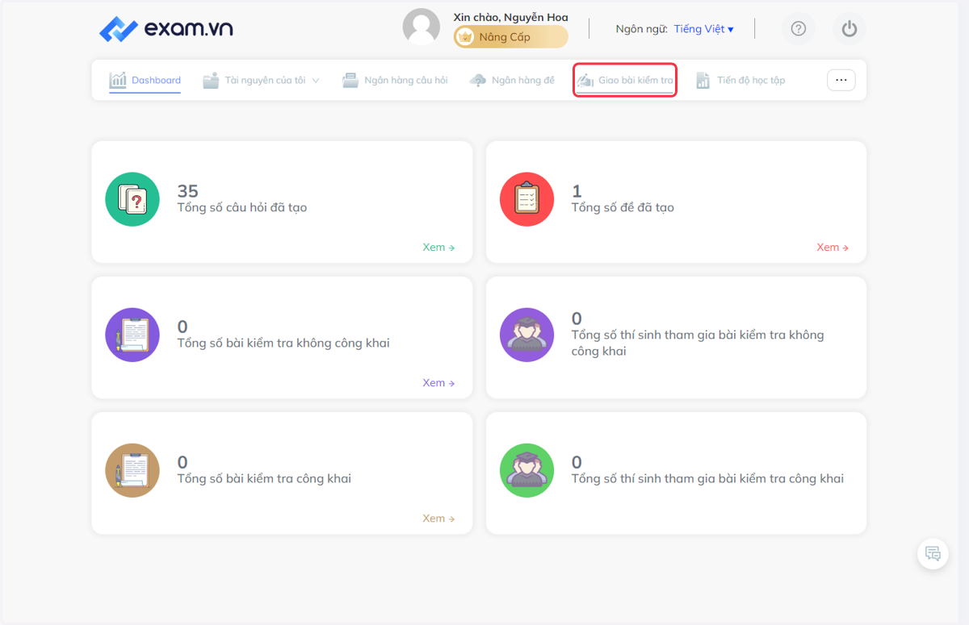The height and width of the screenshot is (625, 969).
Task: Open the more options ellipsis button
Action: point(841,80)
